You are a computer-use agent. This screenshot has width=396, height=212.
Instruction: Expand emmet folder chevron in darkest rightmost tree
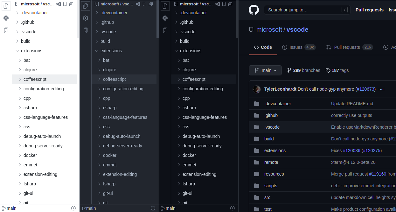point(179,165)
